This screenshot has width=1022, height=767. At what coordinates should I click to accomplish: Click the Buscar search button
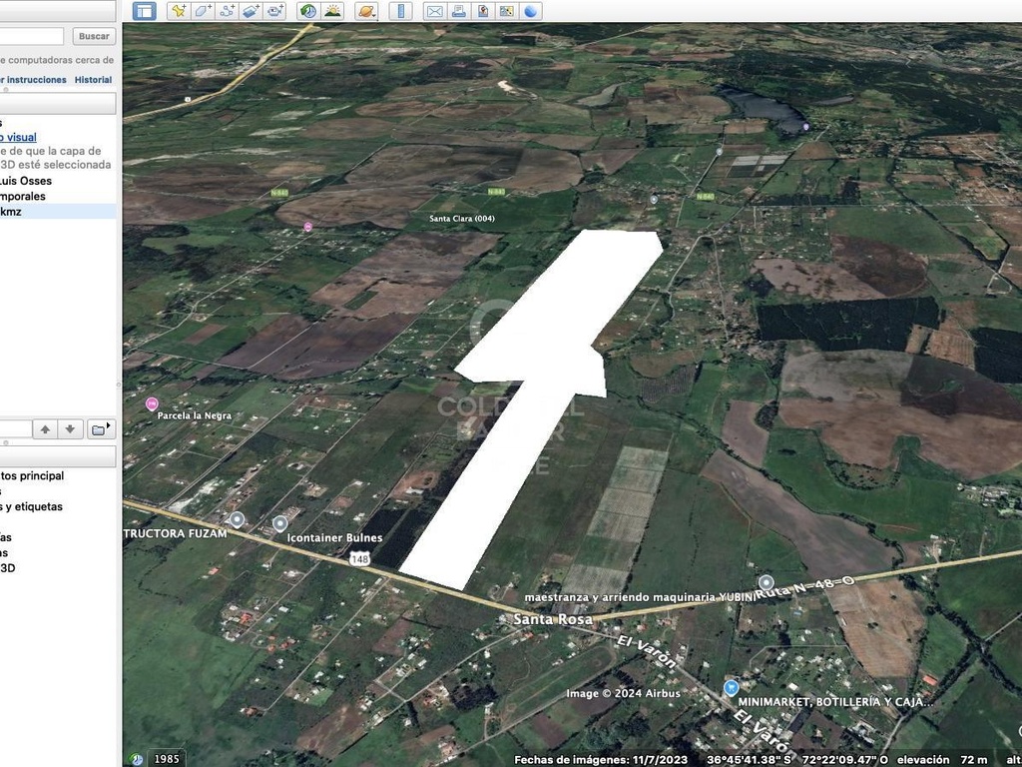(94, 37)
